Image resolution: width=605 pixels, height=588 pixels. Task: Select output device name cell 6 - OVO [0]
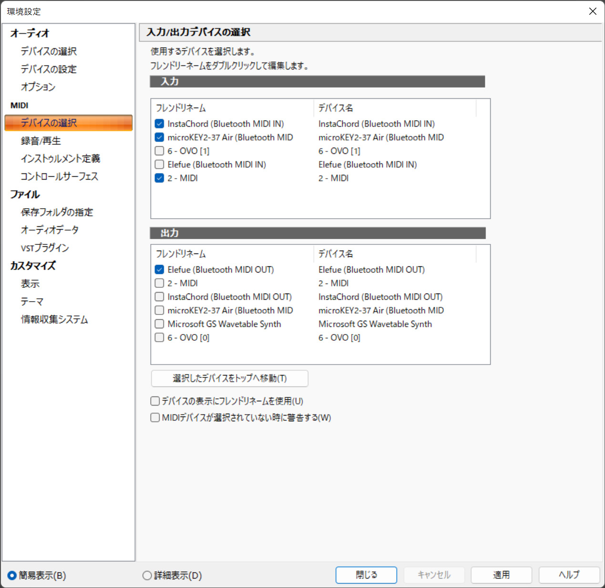pos(339,337)
